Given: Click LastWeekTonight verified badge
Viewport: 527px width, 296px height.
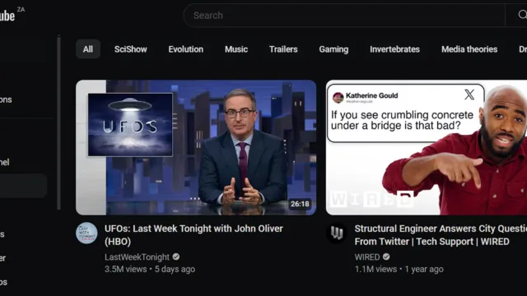Looking at the screenshot, I should tap(176, 257).
